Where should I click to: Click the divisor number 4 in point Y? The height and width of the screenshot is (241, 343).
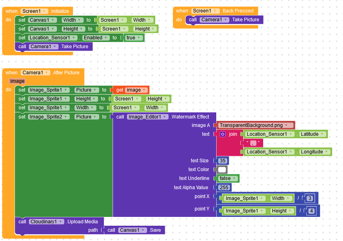tap(311, 211)
